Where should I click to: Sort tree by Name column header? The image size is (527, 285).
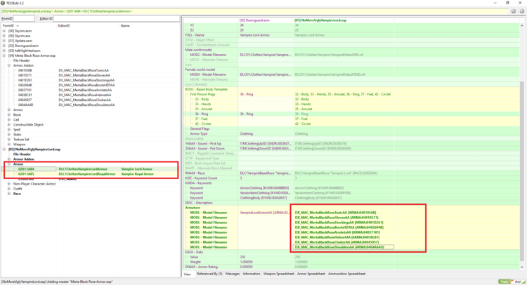click(x=149, y=25)
